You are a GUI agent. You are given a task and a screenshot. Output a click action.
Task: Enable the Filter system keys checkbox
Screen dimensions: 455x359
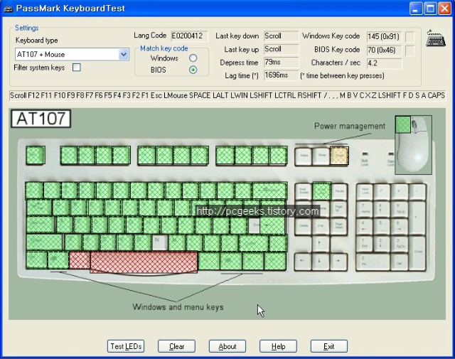tap(77, 68)
